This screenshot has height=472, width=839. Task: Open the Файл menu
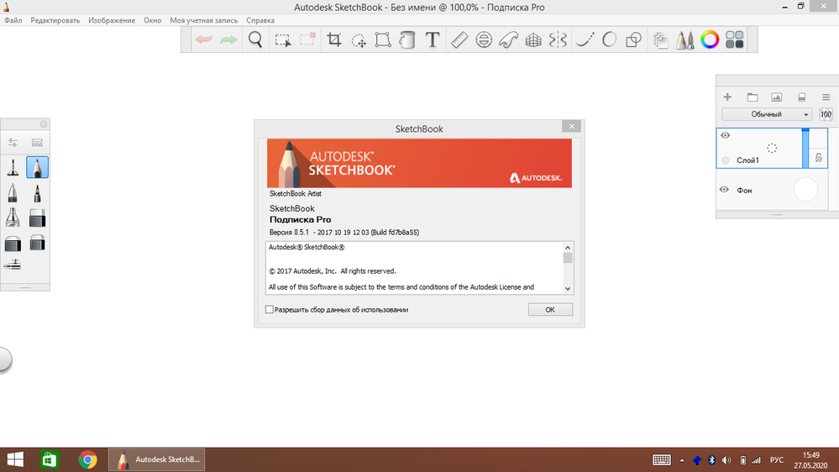[x=13, y=20]
